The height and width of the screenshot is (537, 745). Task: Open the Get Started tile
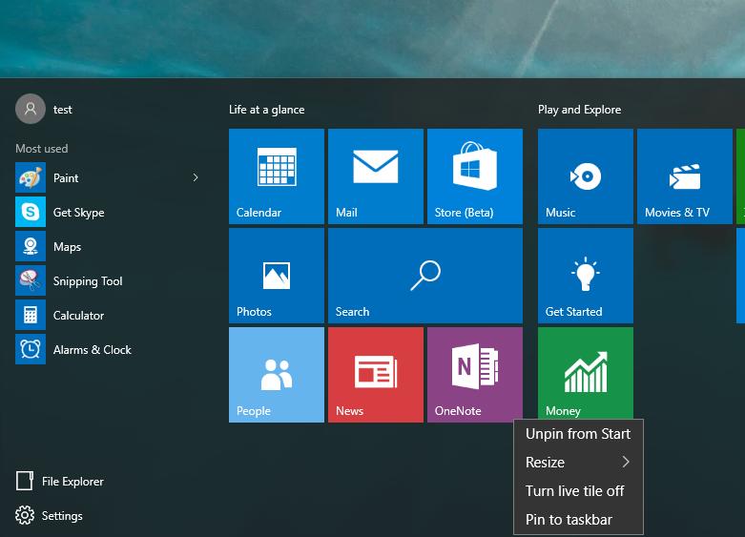point(586,276)
